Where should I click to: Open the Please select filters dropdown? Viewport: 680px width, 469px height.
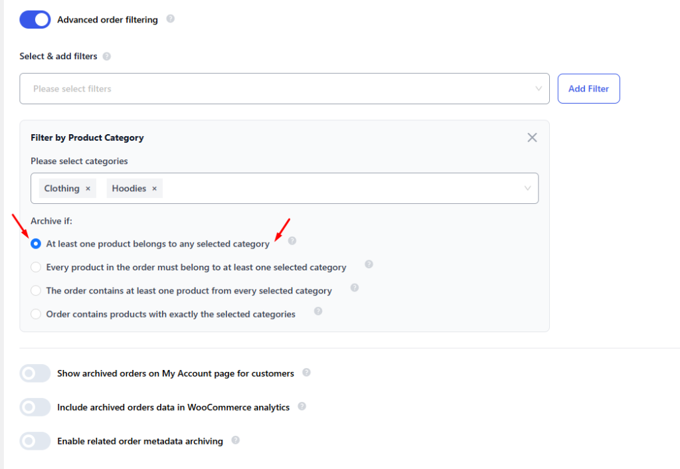coord(284,88)
